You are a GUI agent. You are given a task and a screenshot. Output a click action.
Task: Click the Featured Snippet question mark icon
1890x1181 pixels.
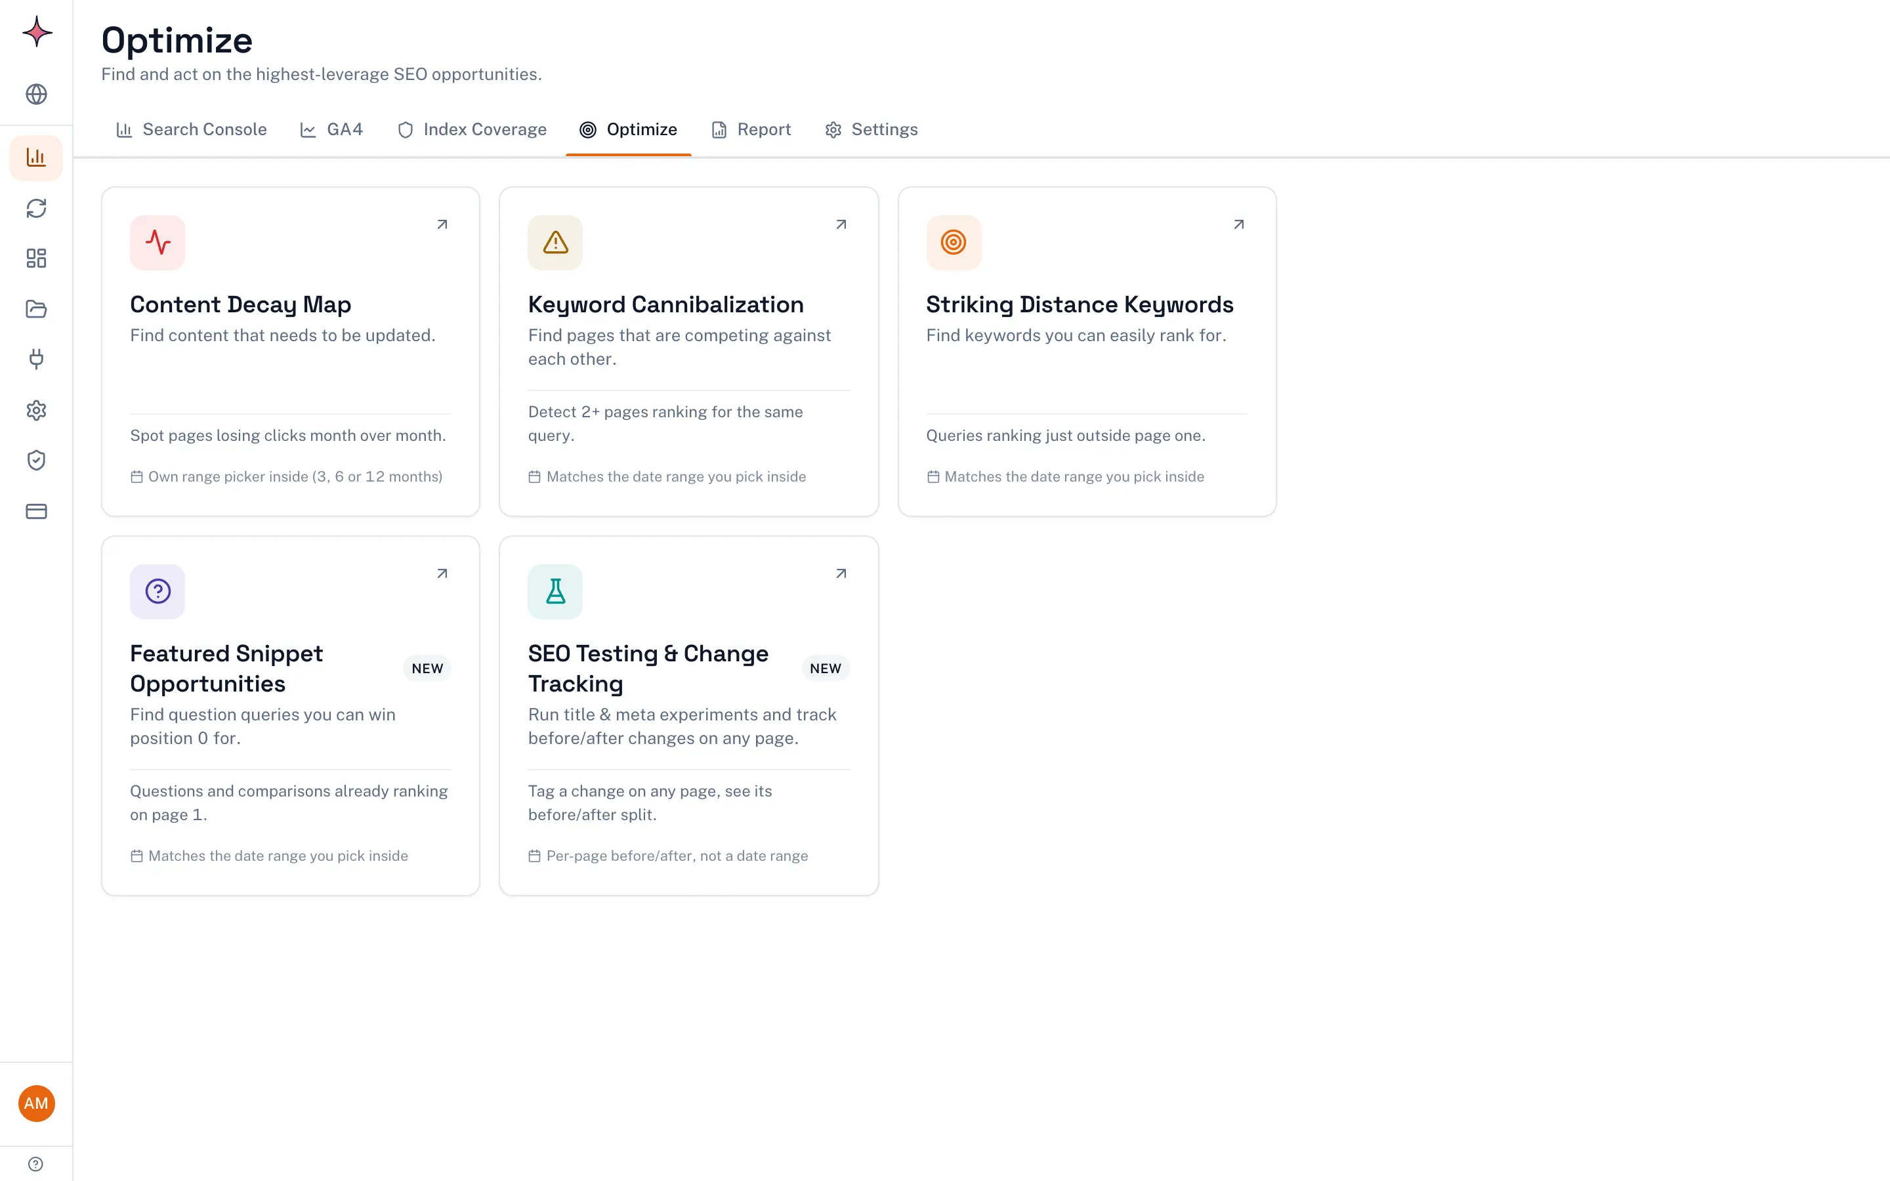pos(157,591)
